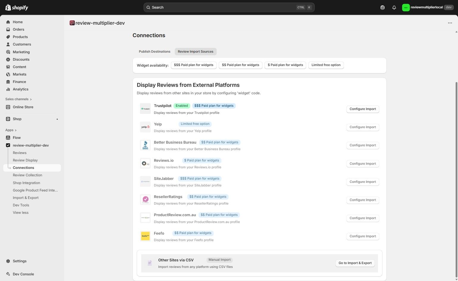The image size is (458, 281).
Task: Open Google Product Feed Integration page
Action: click(35, 190)
